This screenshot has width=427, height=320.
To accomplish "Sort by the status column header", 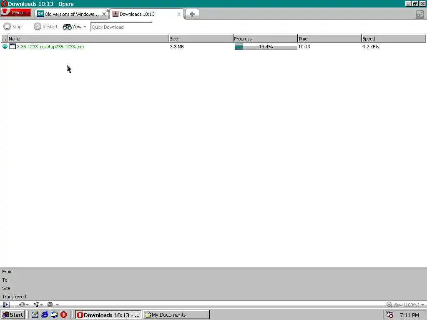I will [x=4, y=39].
